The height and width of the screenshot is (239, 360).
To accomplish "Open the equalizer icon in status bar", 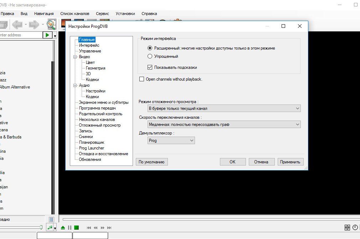I will tap(347, 228).
